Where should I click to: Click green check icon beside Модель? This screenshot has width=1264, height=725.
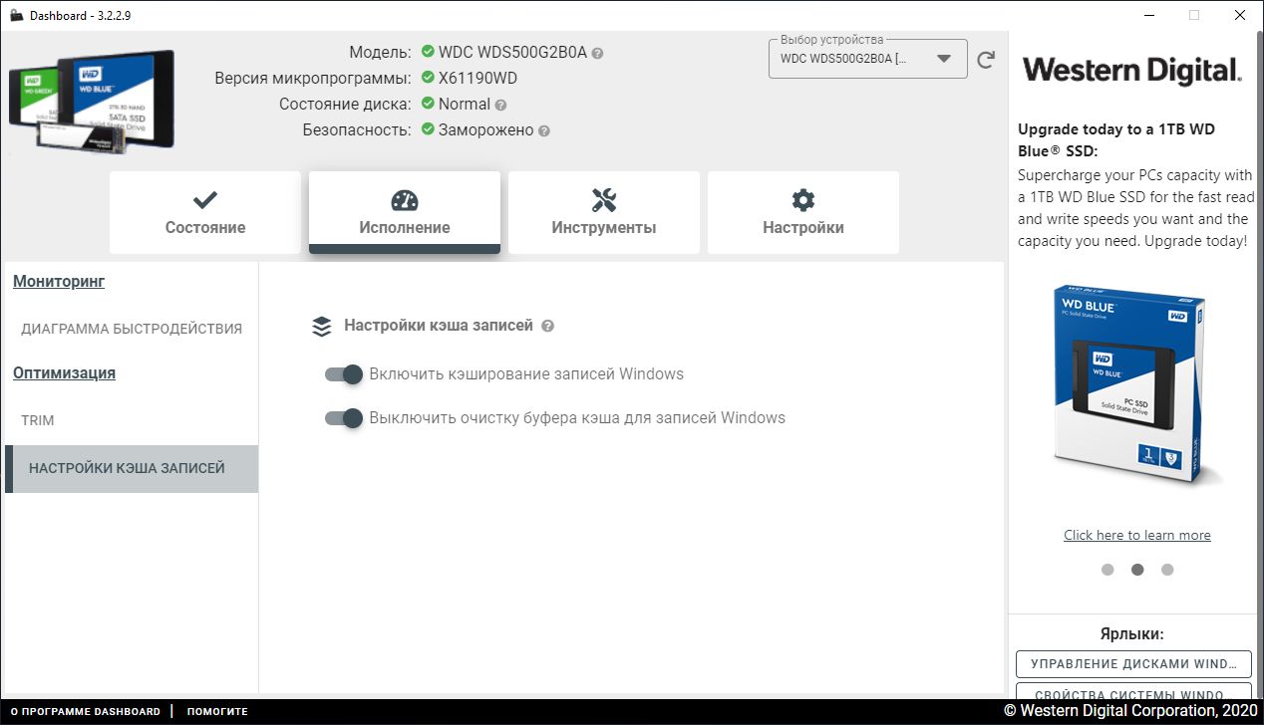[x=428, y=52]
